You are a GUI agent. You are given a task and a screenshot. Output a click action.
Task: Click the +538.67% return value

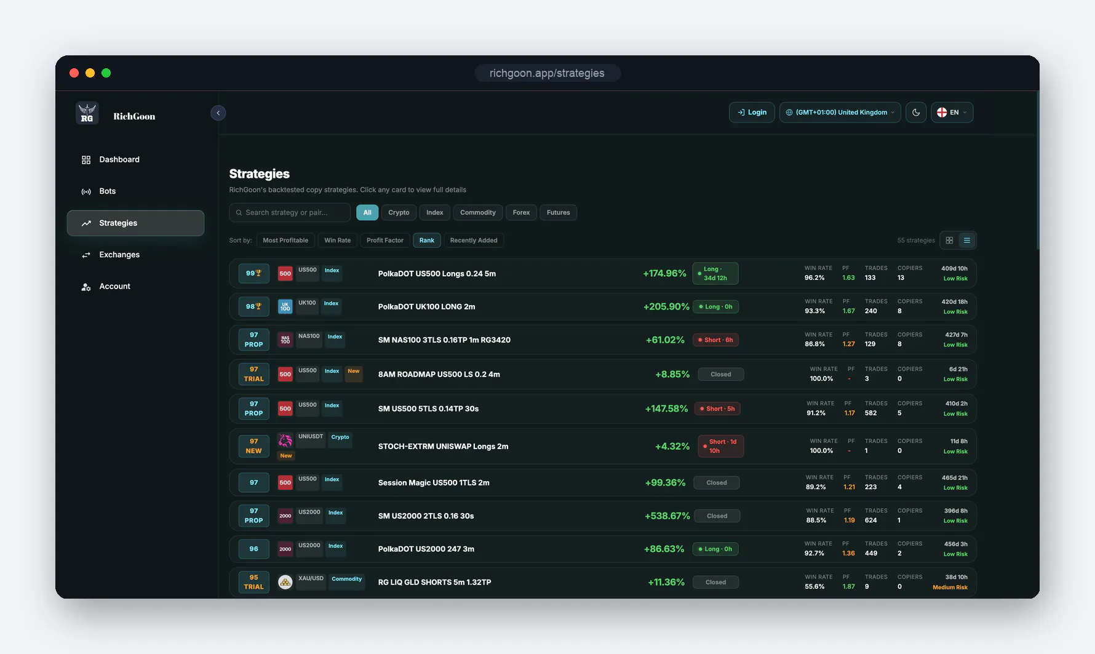[667, 516]
